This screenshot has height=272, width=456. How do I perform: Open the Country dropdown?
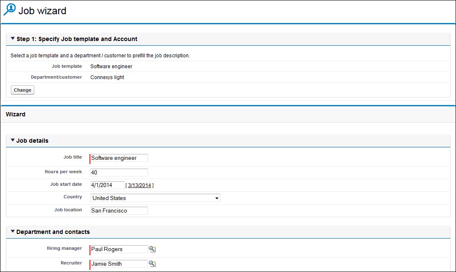pyautogui.click(x=155, y=198)
